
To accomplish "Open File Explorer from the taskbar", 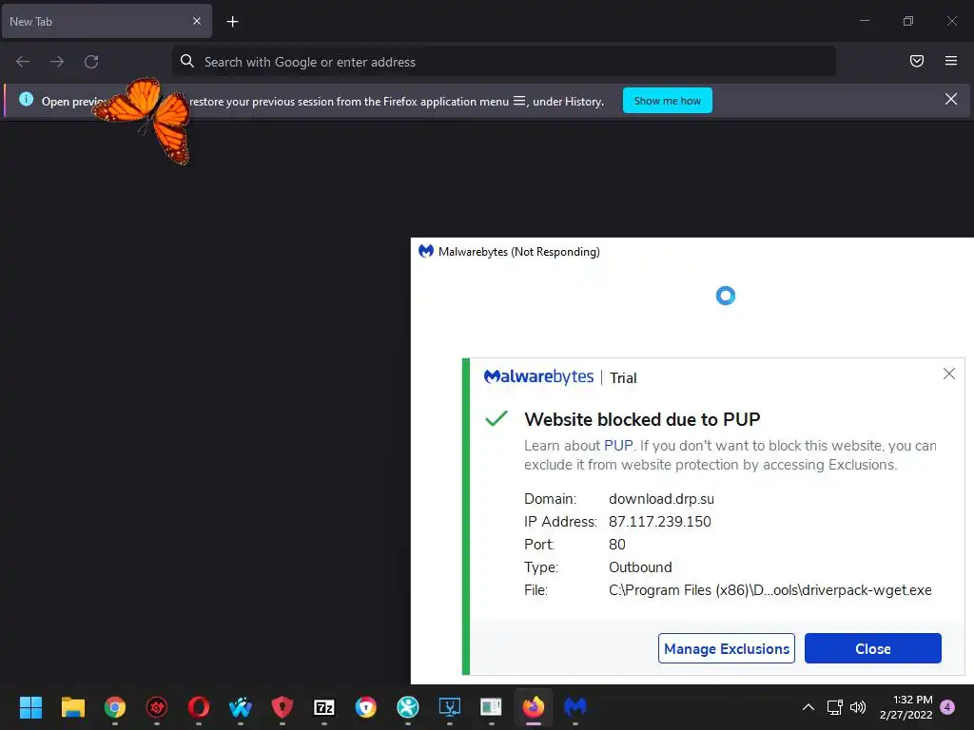I will tap(72, 707).
